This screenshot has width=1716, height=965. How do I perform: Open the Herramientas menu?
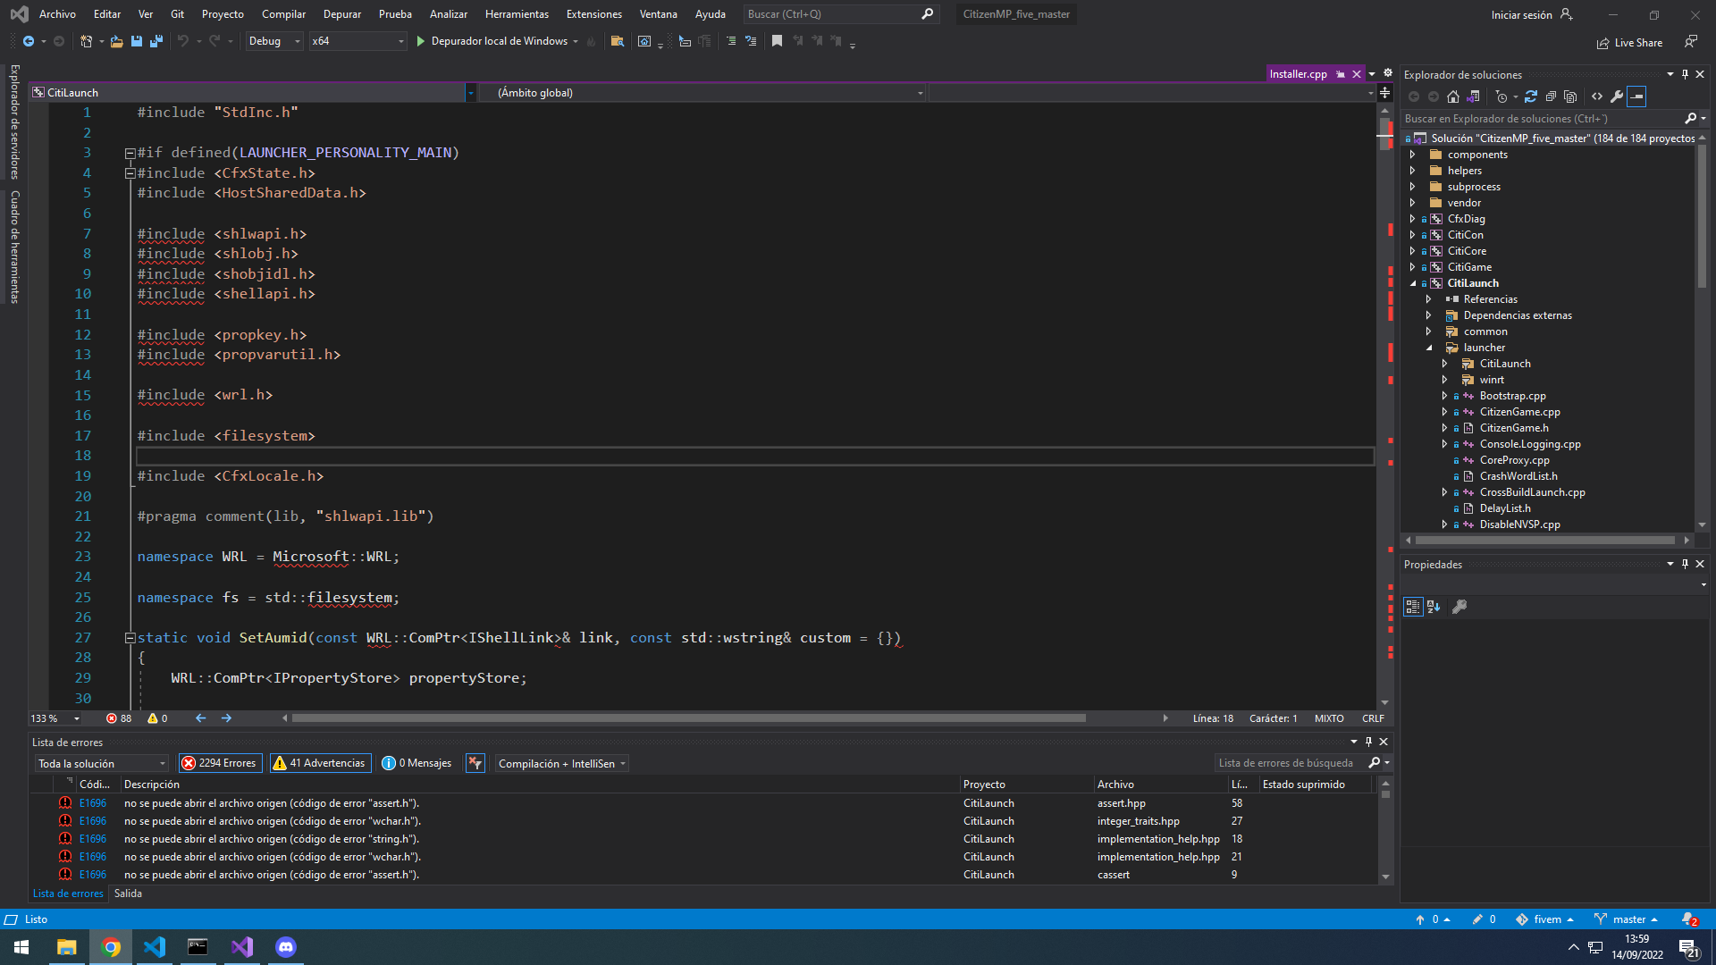517,14
